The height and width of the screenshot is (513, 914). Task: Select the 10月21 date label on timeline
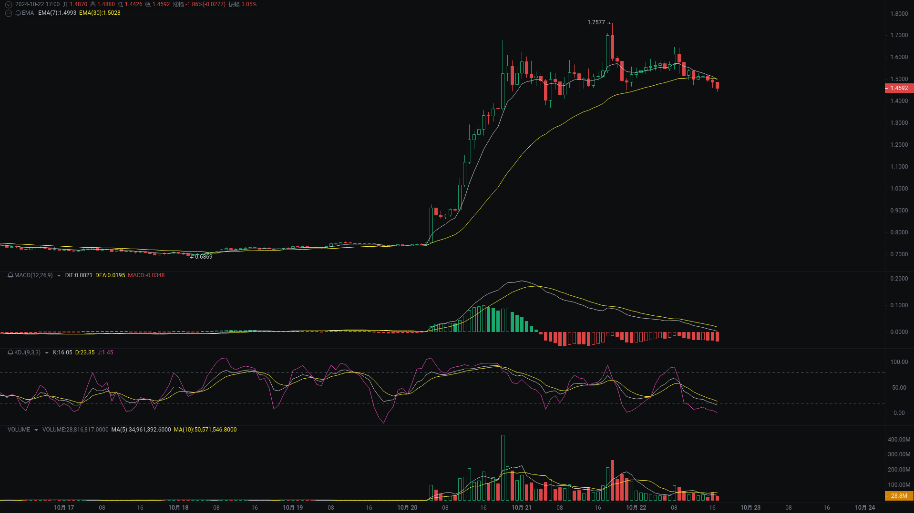(521, 507)
